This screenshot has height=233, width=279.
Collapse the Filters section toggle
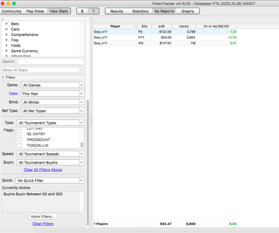coord(3,77)
